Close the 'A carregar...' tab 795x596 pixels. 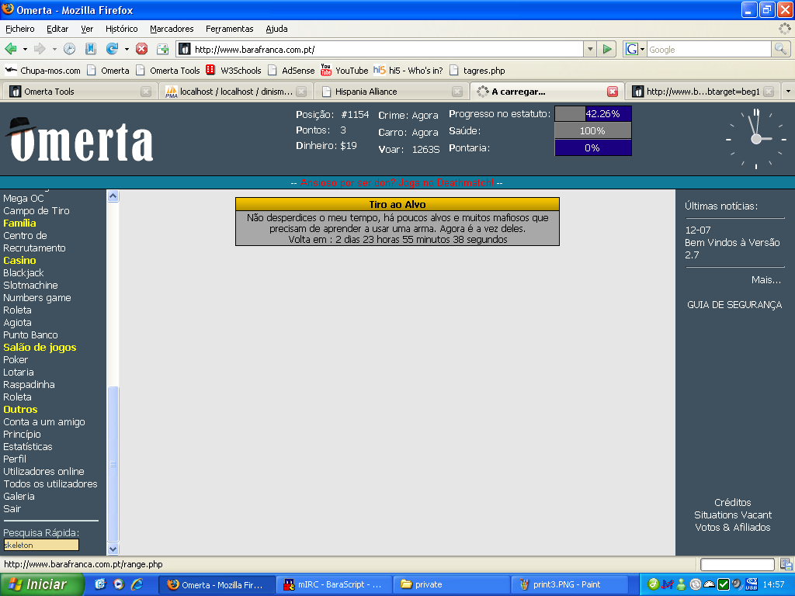point(612,92)
